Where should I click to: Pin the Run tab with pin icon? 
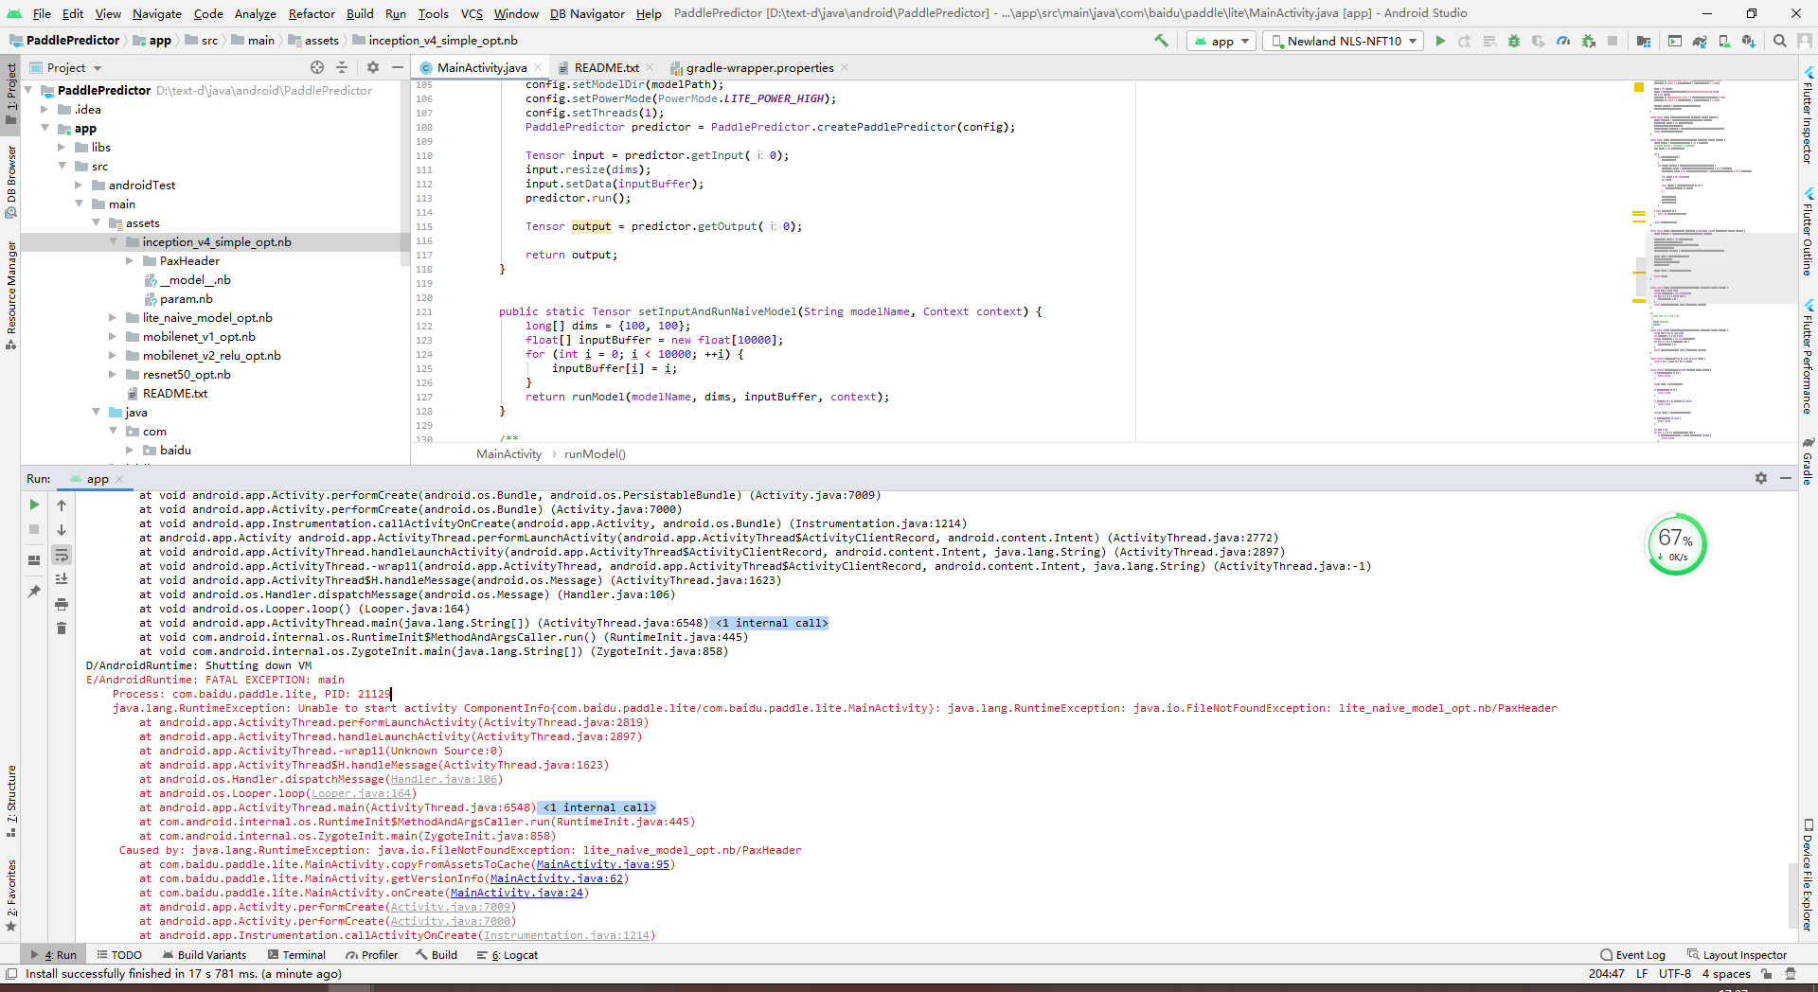(34, 591)
